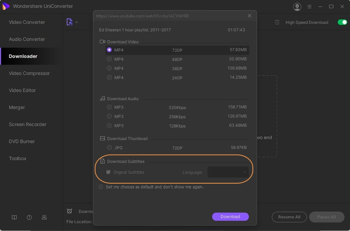Image resolution: width=350 pixels, height=231 pixels.
Task: Open the hamburger menu in title bar
Action: pyautogui.click(x=309, y=7)
